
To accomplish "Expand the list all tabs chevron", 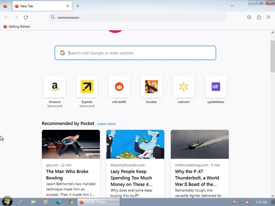I will coord(232,6).
